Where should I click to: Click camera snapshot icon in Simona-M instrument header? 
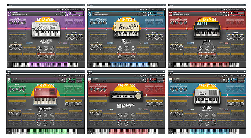pos(143,79)
